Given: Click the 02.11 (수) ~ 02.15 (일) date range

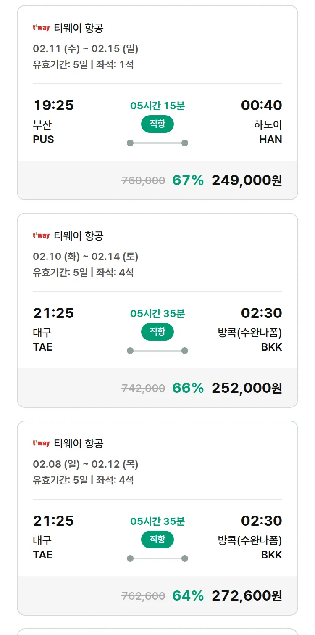Looking at the screenshot, I should (x=86, y=49).
